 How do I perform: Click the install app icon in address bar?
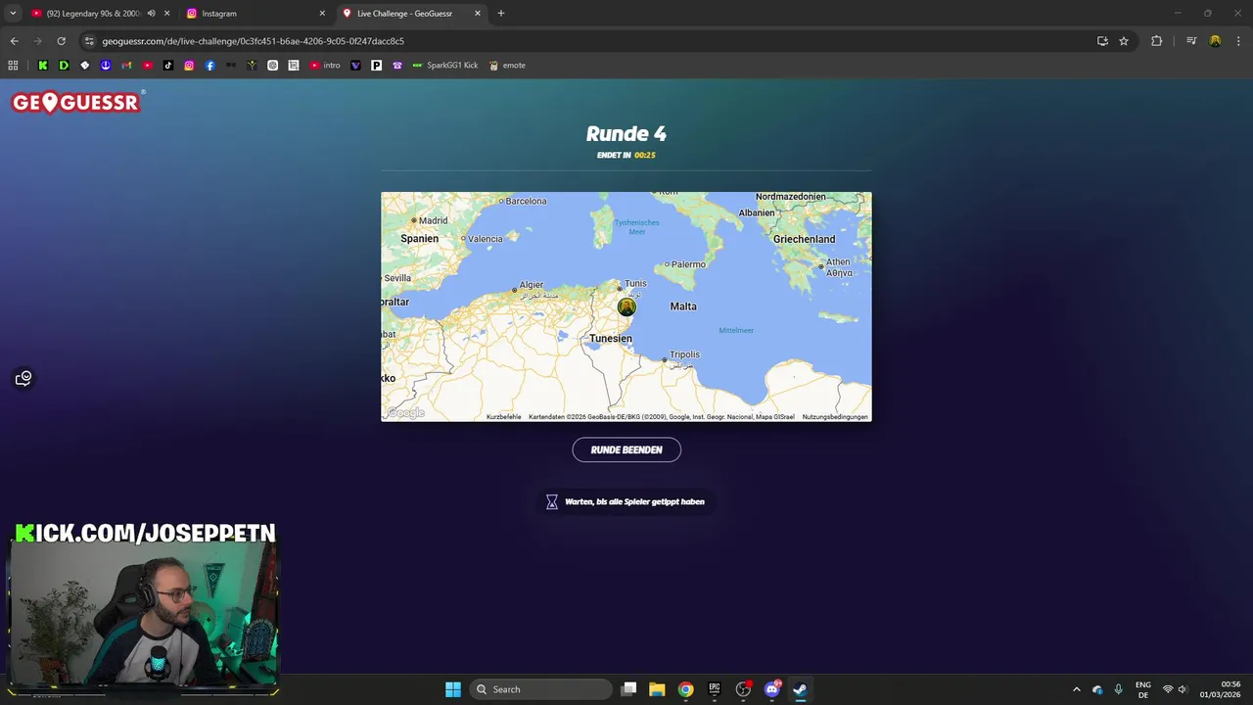tap(1102, 41)
